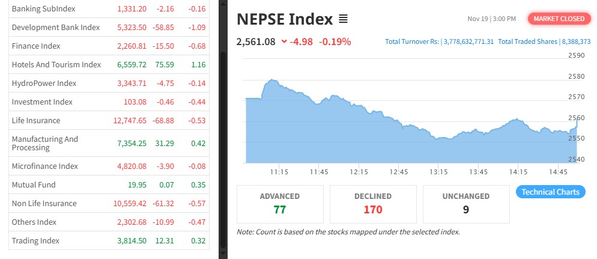The width and height of the screenshot is (597, 259).
Task: Select Microfinance Index row
Action: click(x=45, y=166)
